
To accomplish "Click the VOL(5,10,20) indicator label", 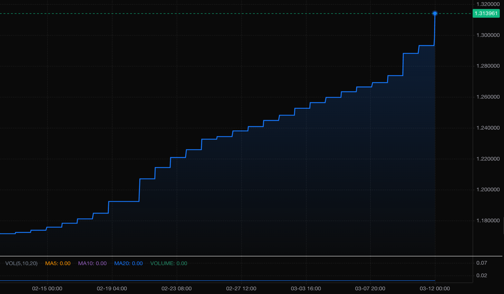I will click(21, 263).
